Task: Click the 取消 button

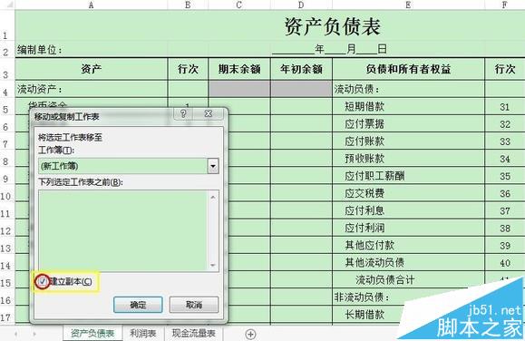Action: click(194, 305)
